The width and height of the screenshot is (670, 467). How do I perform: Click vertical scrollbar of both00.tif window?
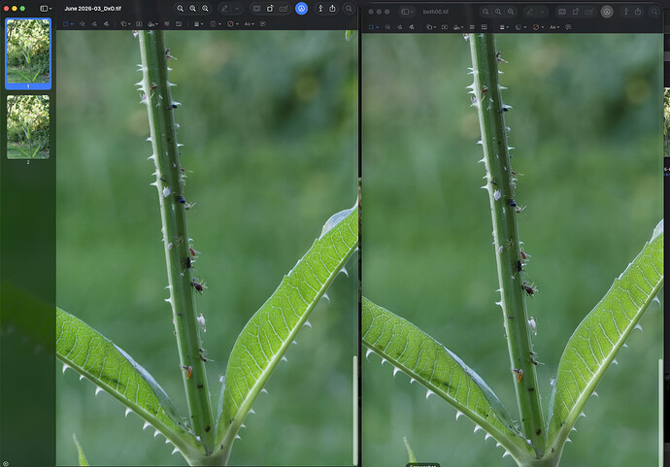[660, 413]
